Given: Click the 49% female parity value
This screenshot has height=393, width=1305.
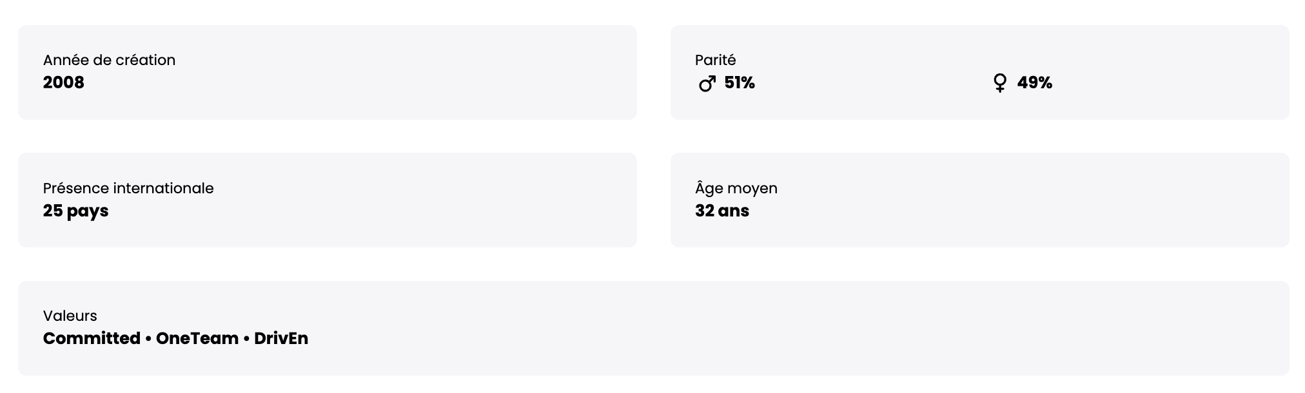Looking at the screenshot, I should pos(1034,83).
